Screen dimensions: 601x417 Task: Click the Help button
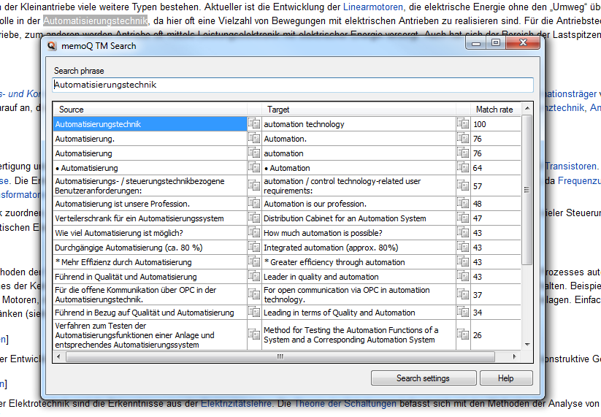(x=506, y=378)
